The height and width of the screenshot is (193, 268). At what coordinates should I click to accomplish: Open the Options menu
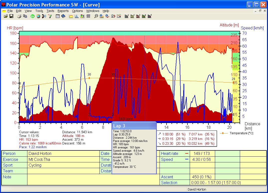(77, 11)
